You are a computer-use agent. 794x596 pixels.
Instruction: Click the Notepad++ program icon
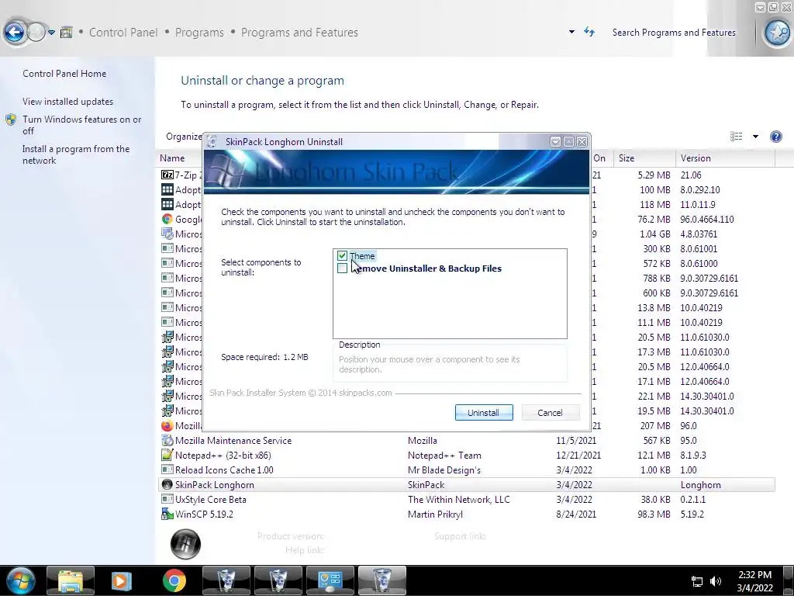click(x=167, y=455)
